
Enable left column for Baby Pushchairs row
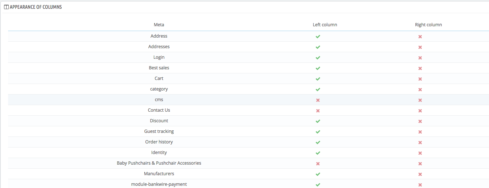click(x=318, y=164)
